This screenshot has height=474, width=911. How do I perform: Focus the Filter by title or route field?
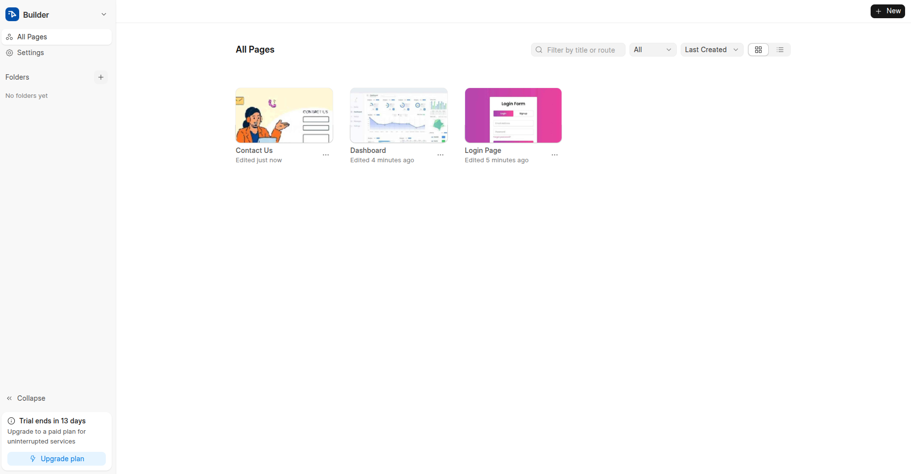[x=583, y=50]
